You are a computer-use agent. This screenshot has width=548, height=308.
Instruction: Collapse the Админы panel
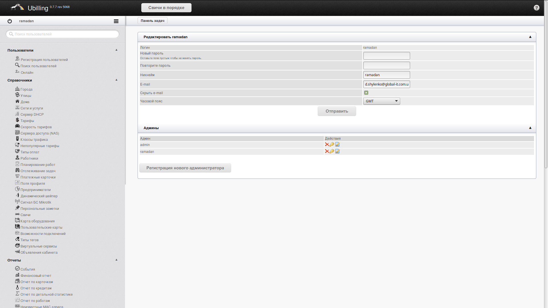click(x=530, y=128)
